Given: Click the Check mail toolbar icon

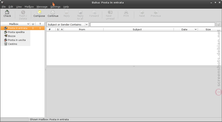Looking at the screenshot, I should (x=7, y=12).
